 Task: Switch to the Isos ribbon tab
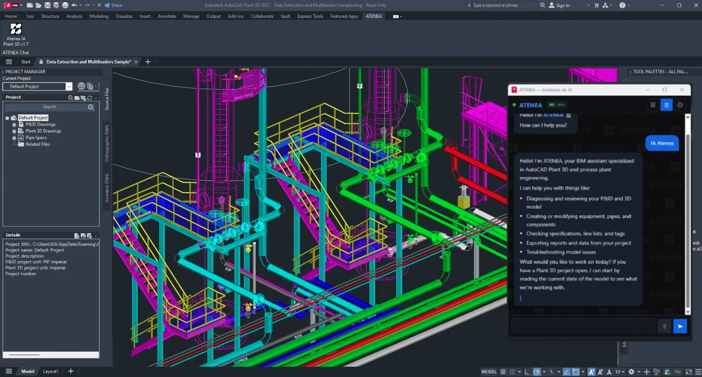coord(30,16)
